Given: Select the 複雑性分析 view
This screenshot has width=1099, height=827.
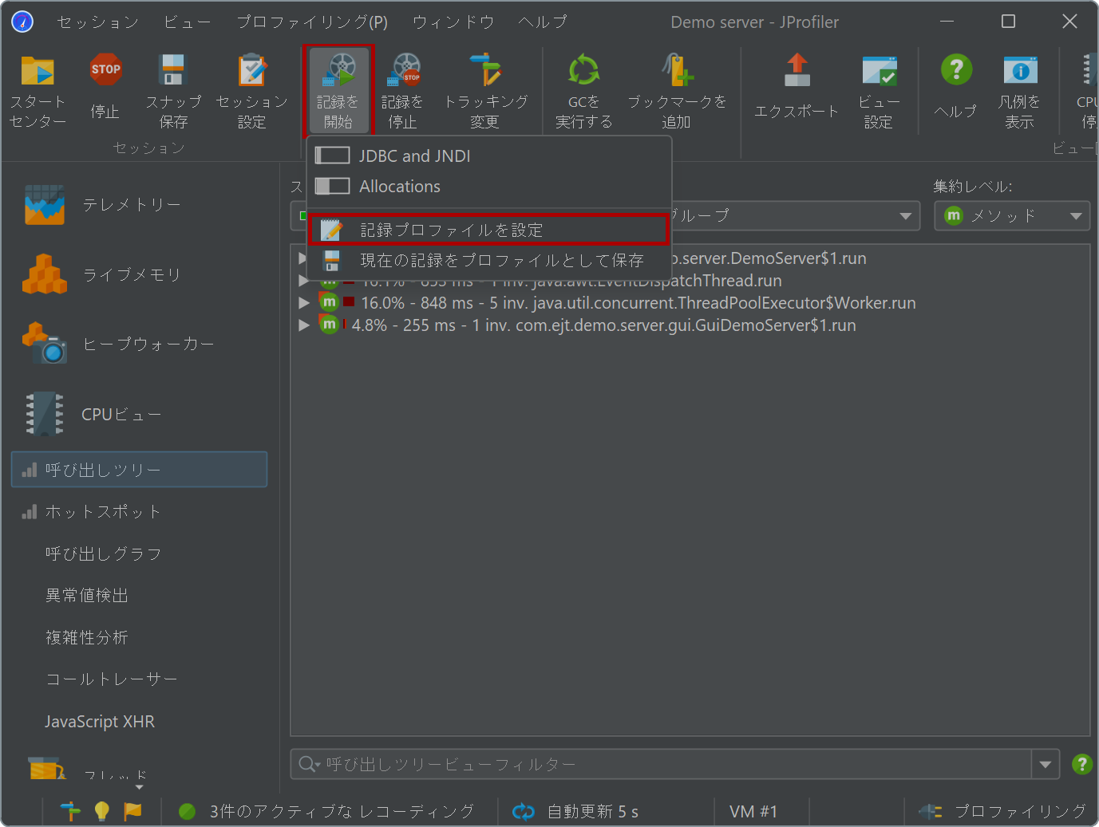Looking at the screenshot, I should (139, 637).
